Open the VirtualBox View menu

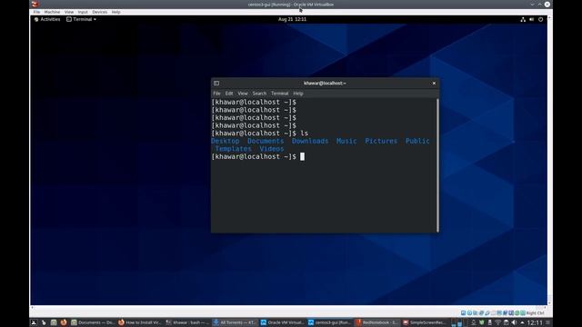tap(69, 12)
